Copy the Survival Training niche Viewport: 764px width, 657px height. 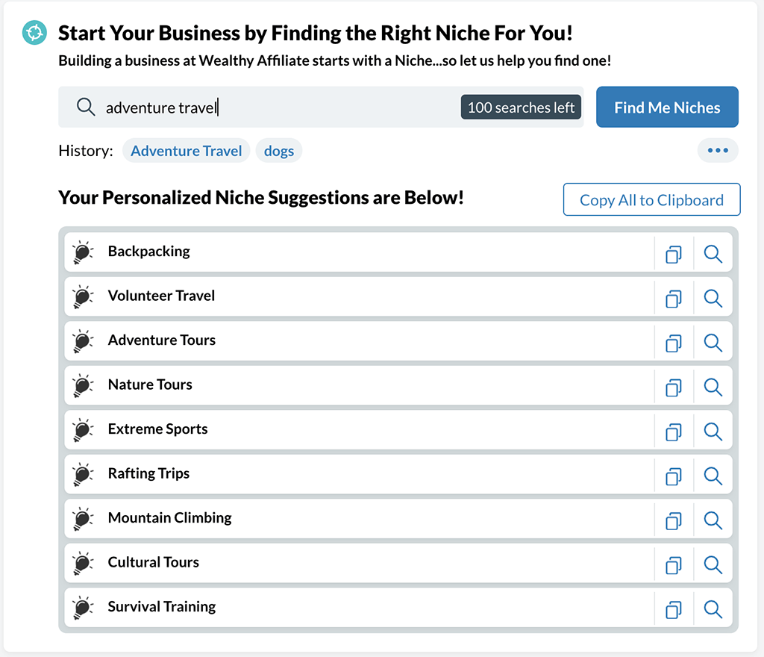tap(674, 609)
